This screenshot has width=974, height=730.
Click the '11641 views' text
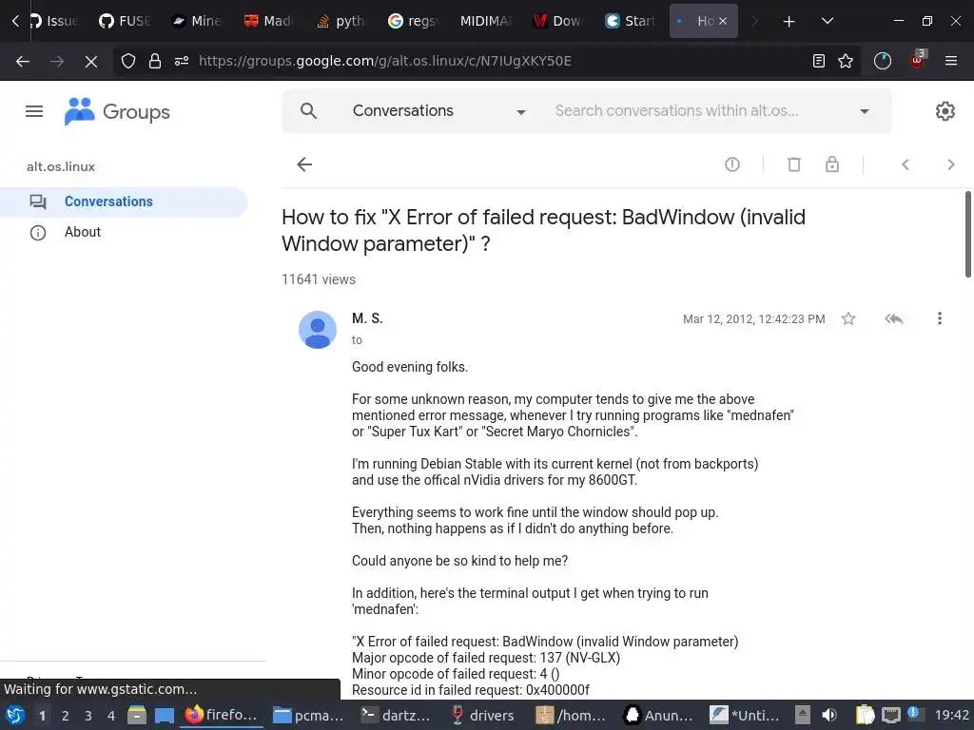point(319,279)
